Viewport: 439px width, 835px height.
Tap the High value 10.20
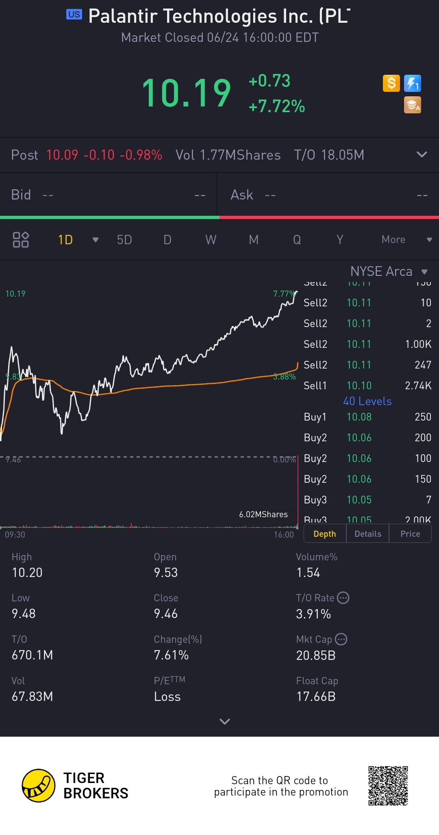pyautogui.click(x=27, y=573)
